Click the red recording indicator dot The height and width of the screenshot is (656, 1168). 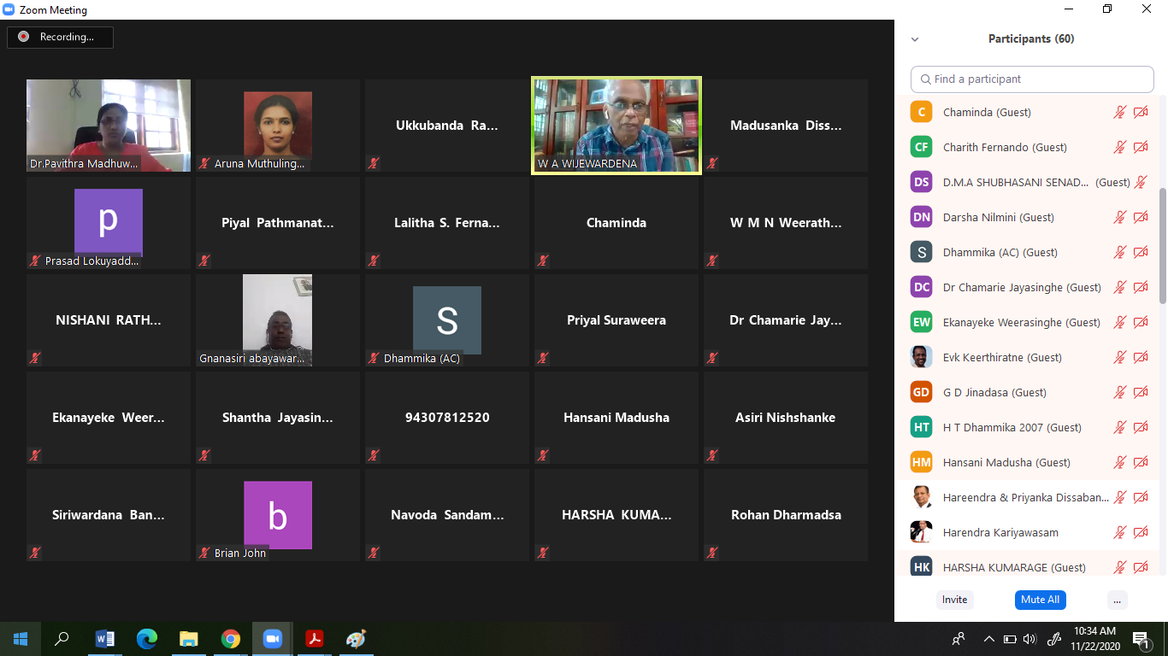(x=23, y=37)
